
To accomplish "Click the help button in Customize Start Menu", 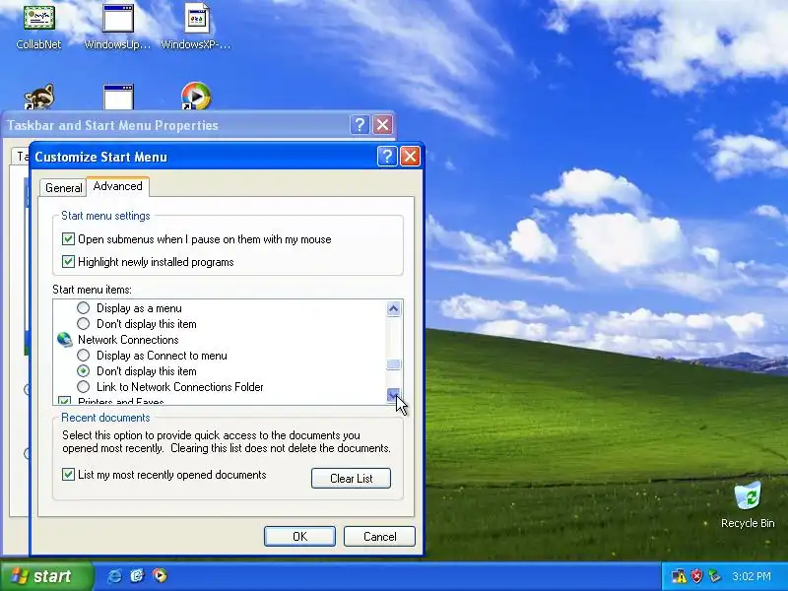I will click(x=387, y=157).
